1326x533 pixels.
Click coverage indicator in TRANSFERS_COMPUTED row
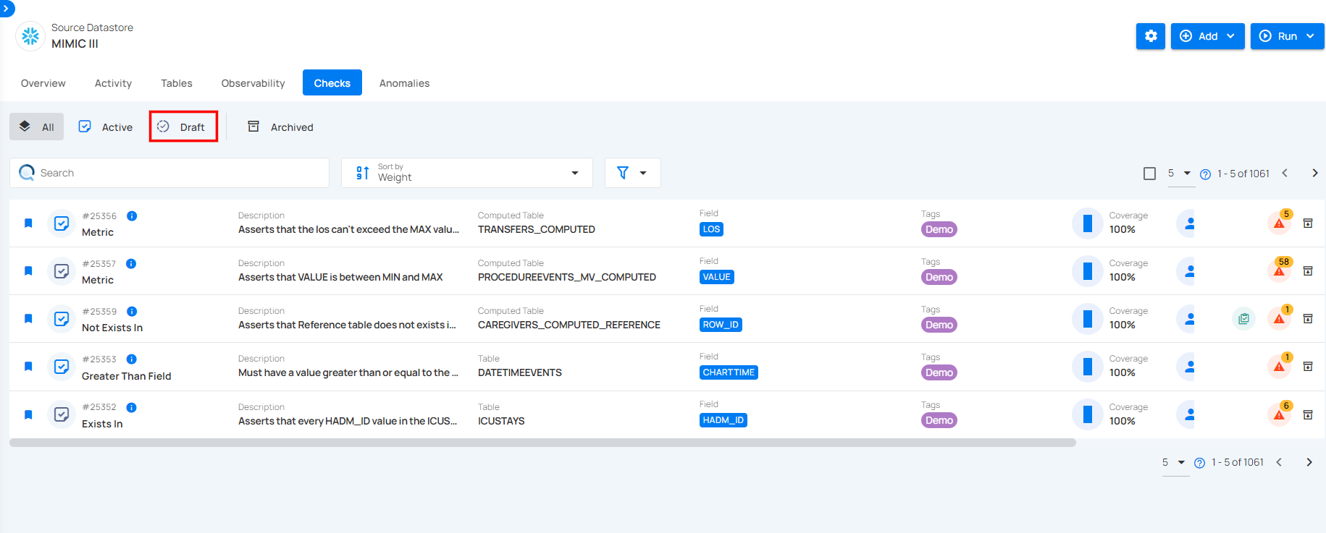(1087, 223)
